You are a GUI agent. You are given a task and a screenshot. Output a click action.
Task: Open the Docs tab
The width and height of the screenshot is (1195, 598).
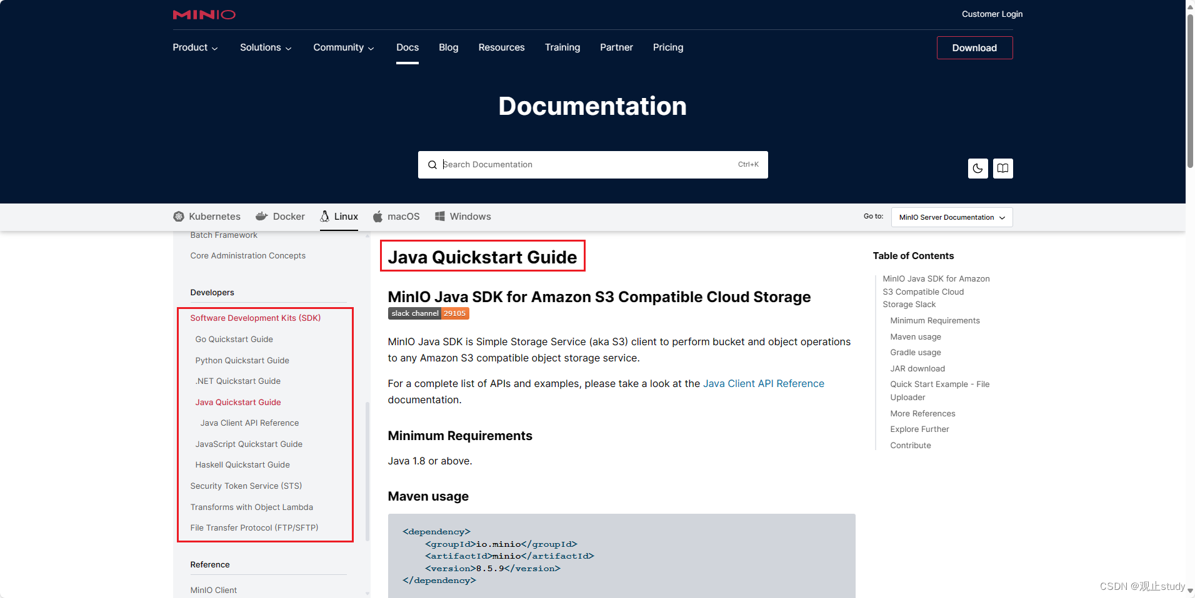(x=407, y=47)
